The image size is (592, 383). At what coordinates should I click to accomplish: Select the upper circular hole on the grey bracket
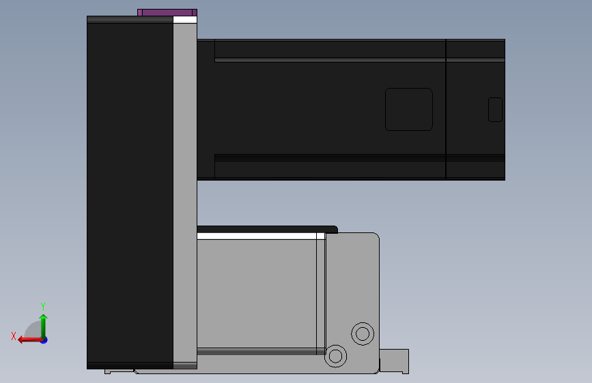point(363,334)
